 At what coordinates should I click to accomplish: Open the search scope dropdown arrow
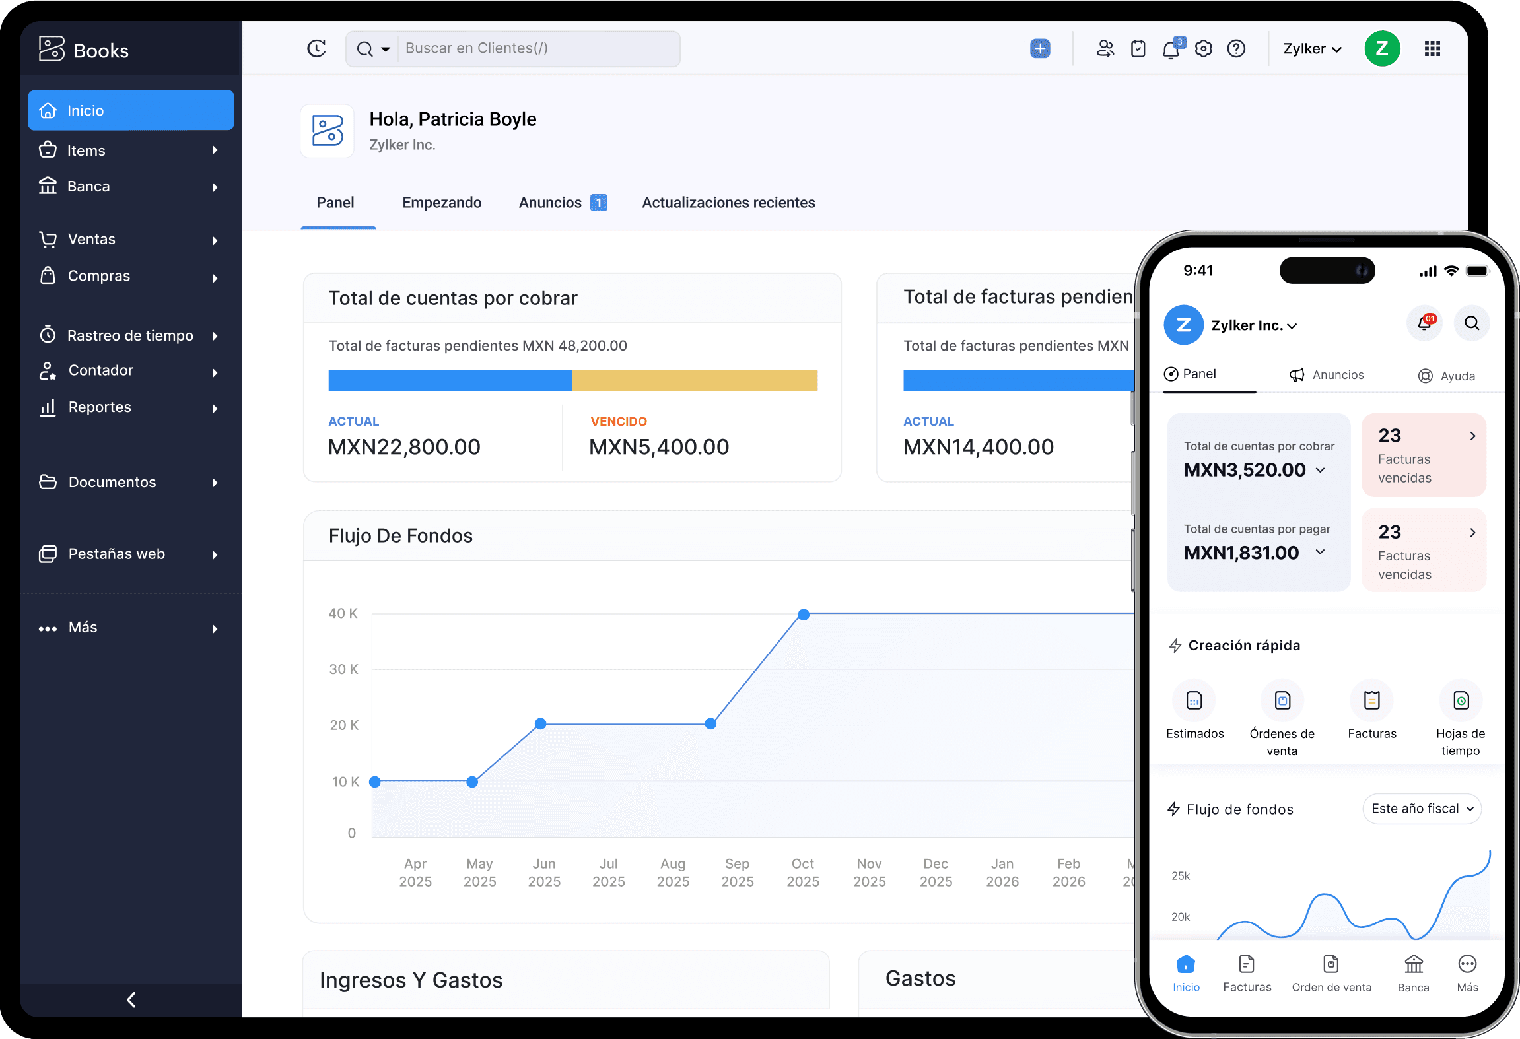(x=386, y=49)
